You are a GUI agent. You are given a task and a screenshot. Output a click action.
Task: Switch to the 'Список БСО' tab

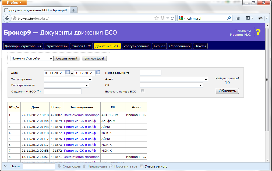pos(81,46)
